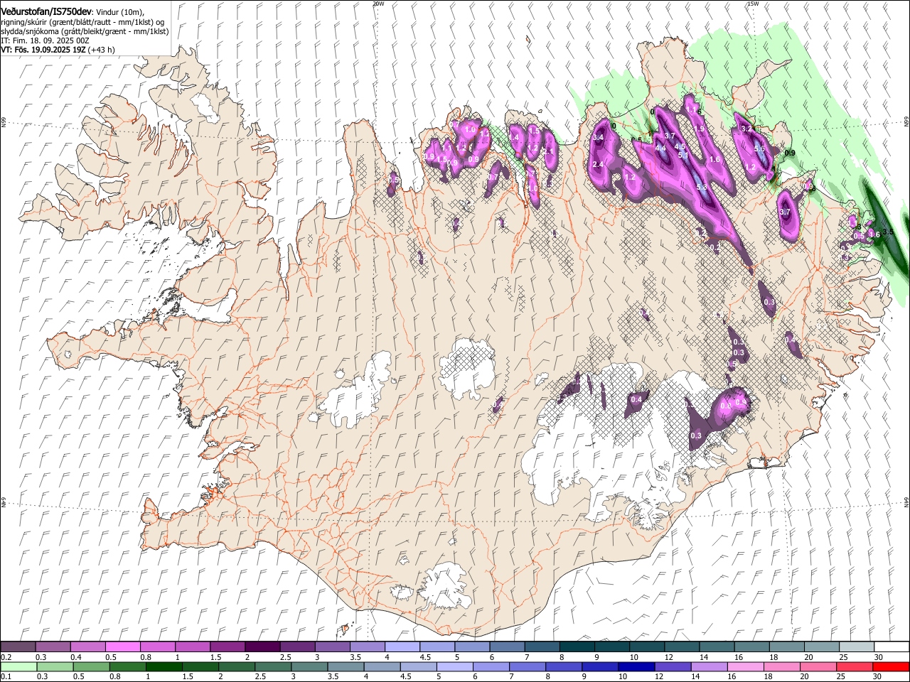This screenshot has width=910, height=682.
Task: Click the 3.2 snowfall value on the map
Action: tap(746, 129)
